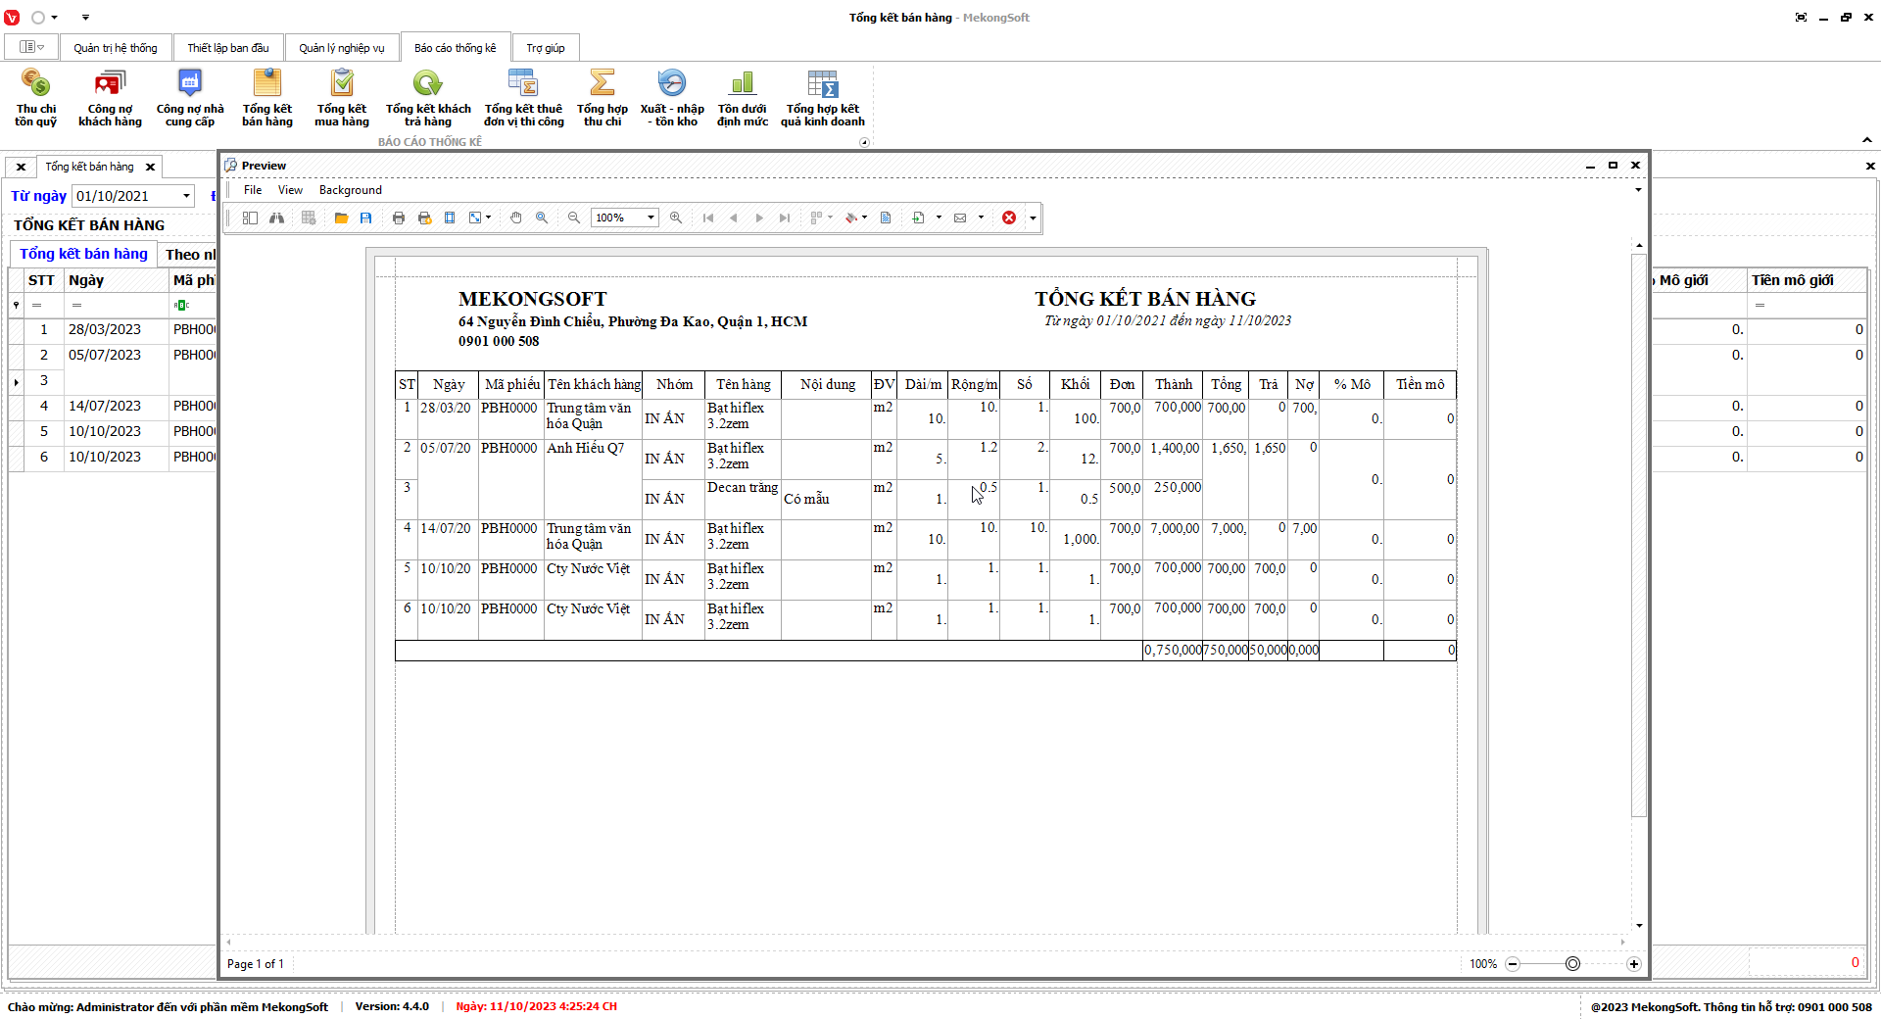Click the red Close Preview icon

[x=1009, y=218]
